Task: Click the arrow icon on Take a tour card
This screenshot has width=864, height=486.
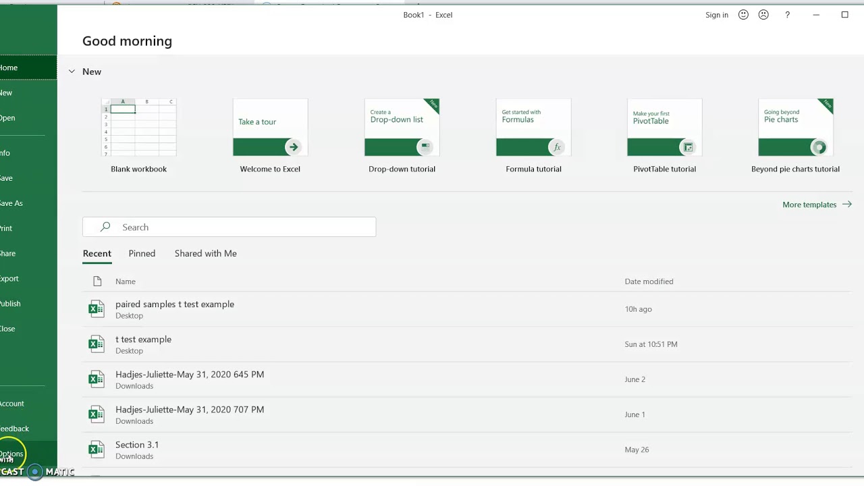Action: coord(293,147)
